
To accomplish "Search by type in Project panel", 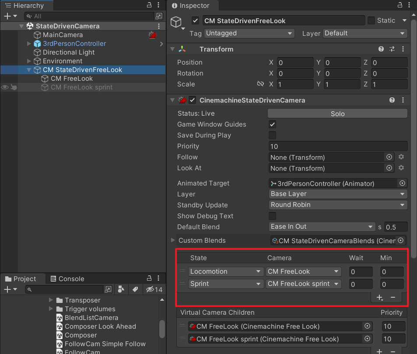I will pyautogui.click(x=121, y=289).
